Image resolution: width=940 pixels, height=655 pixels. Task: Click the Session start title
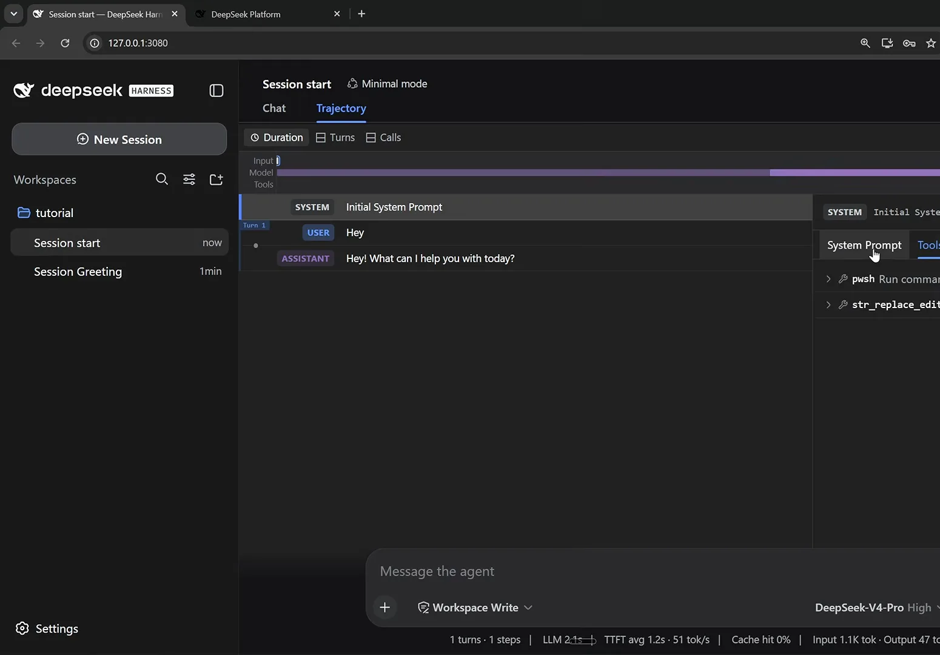pos(297,84)
